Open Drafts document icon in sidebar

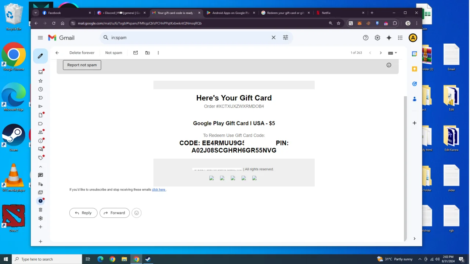[x=40, y=115]
